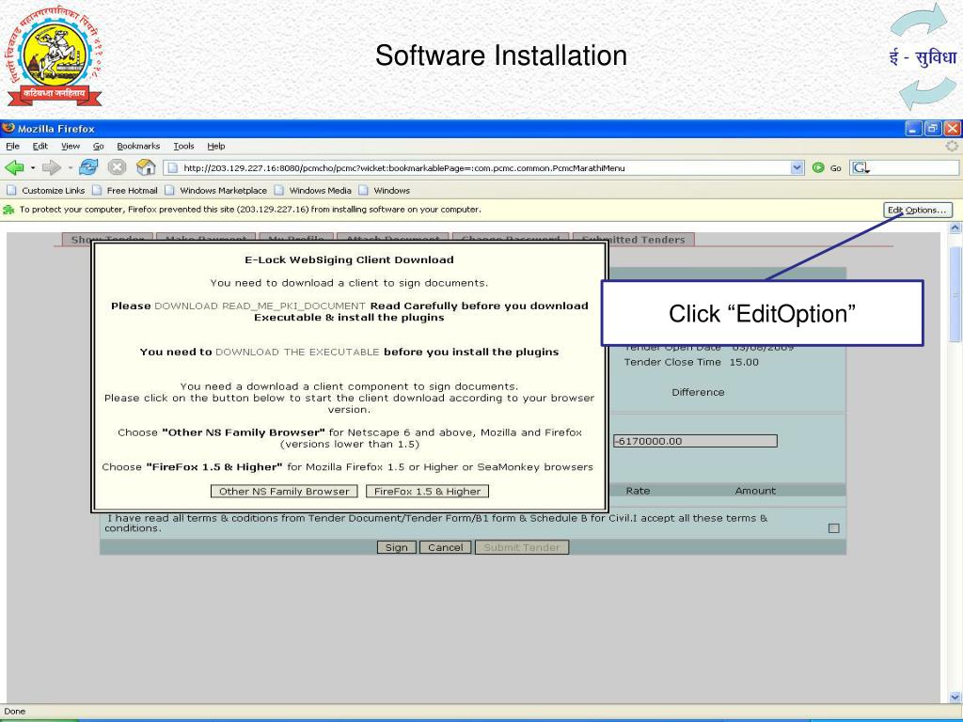The width and height of the screenshot is (963, 722).
Task: Reload the page with the Refresh icon
Action: [x=88, y=167]
